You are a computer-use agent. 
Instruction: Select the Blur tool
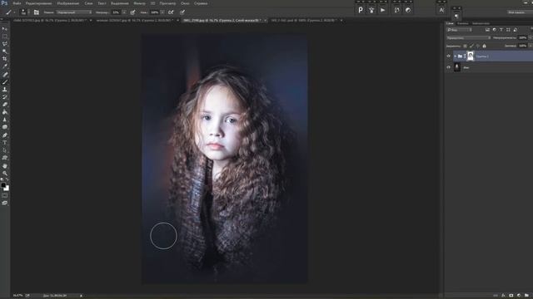[x=5, y=120]
